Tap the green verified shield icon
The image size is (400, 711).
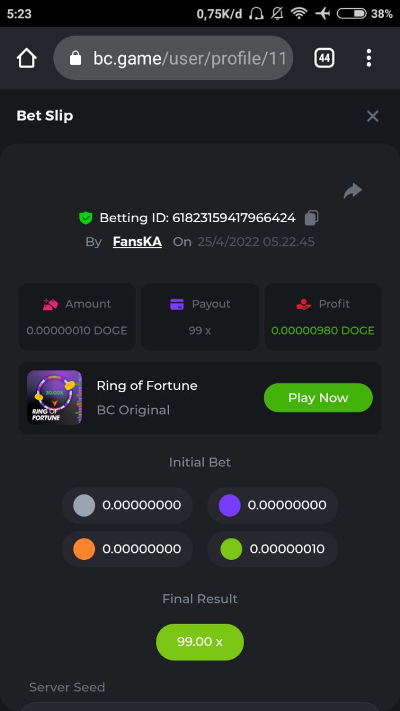pos(86,218)
